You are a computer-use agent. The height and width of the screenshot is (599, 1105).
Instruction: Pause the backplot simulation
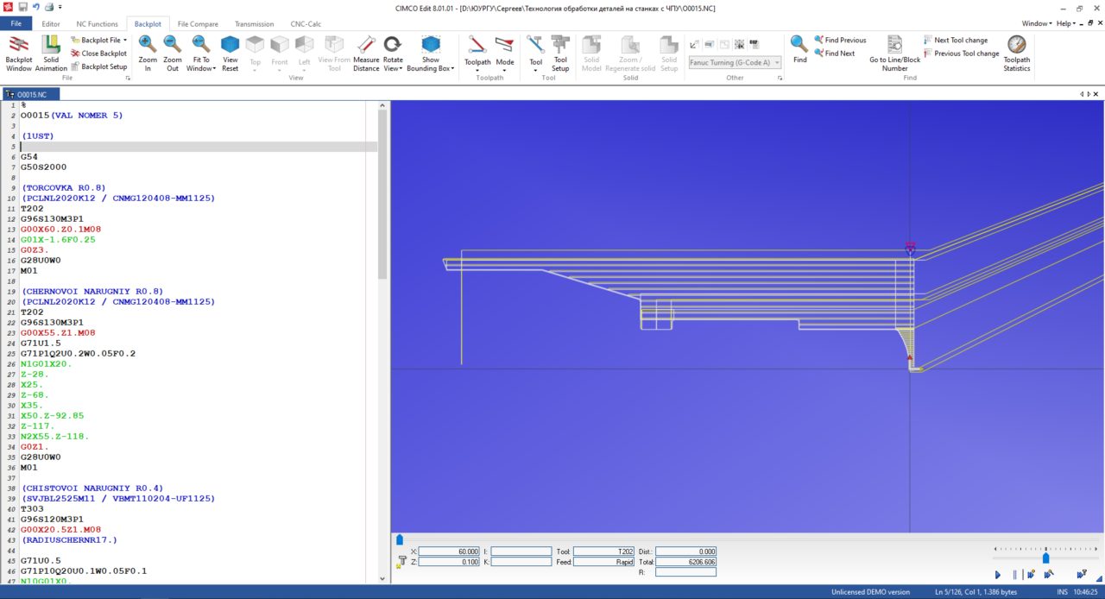pos(1014,574)
